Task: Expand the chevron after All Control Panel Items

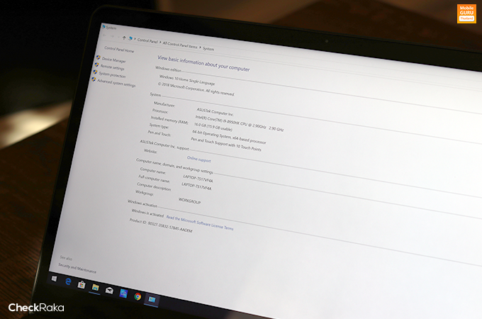Action: tap(200, 48)
